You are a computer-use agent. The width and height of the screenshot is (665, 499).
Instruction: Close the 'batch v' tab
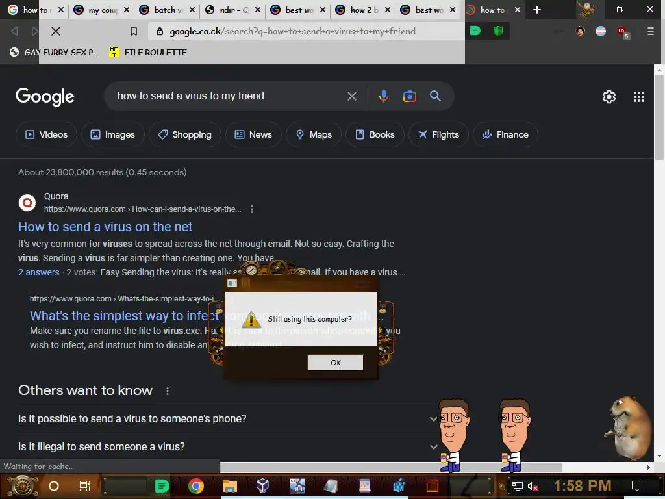[x=192, y=10]
